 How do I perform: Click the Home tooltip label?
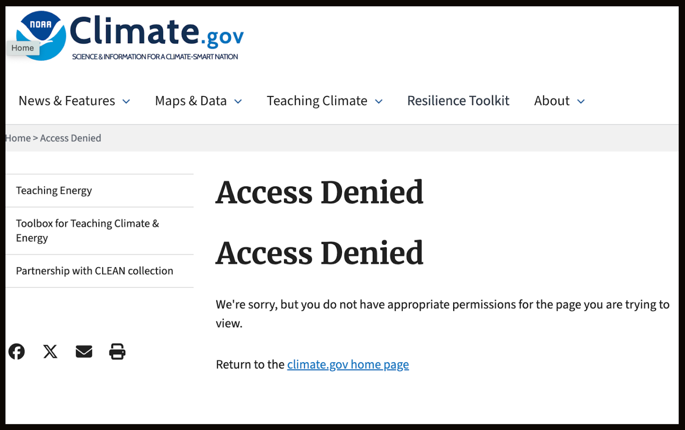(23, 48)
